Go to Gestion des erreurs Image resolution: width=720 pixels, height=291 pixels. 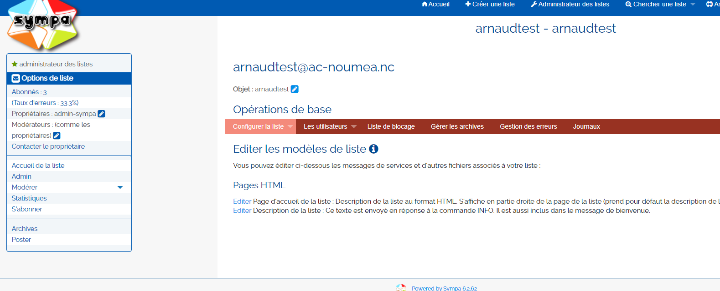pyautogui.click(x=528, y=126)
